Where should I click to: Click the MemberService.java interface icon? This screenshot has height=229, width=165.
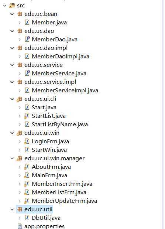(27, 73)
